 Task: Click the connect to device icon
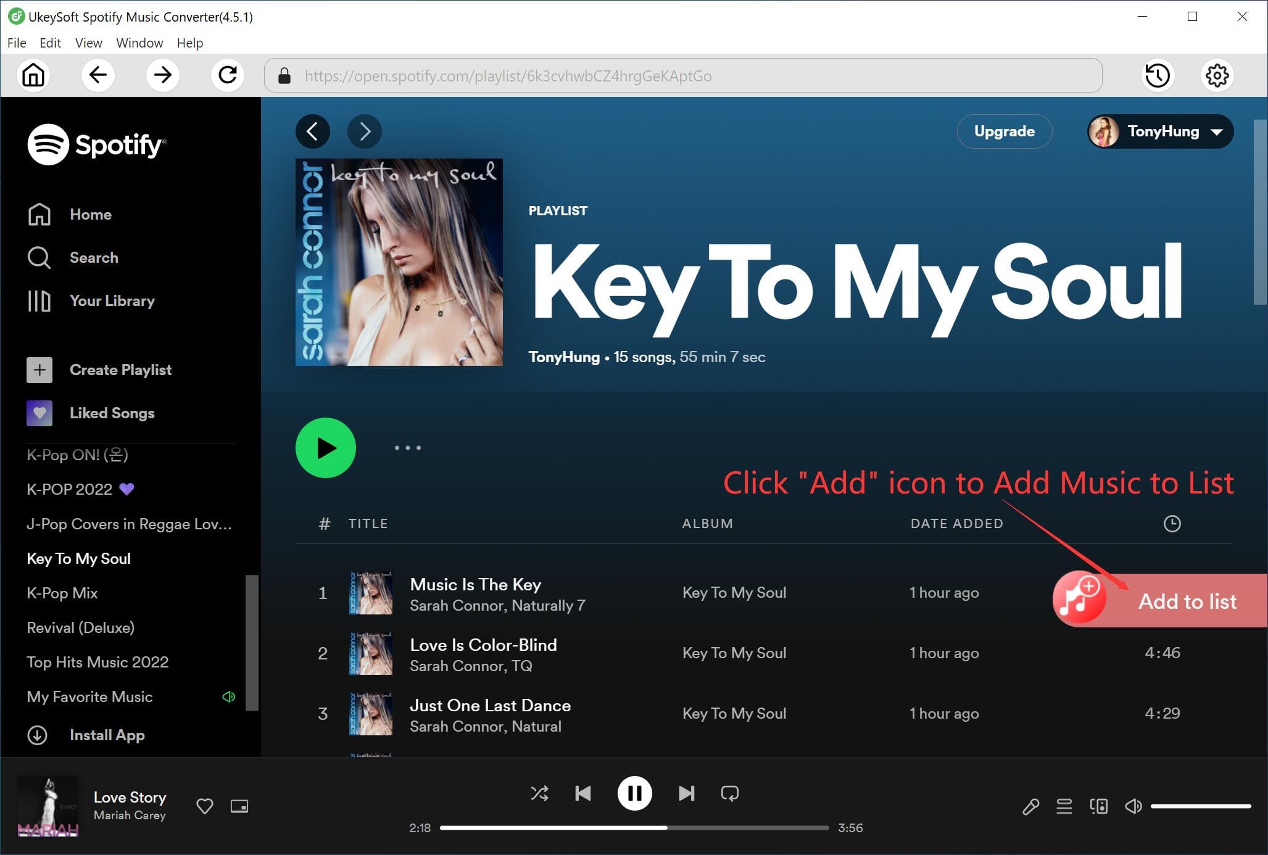point(1098,806)
